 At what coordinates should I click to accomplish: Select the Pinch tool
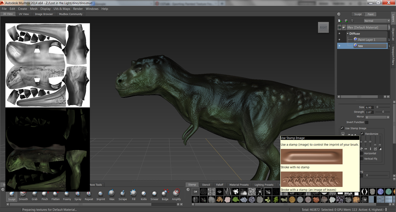tap(45, 196)
